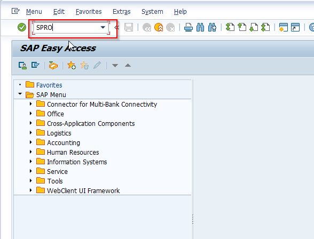Click the Add to Favorites star icon
The height and width of the screenshot is (239, 314).
point(72,66)
